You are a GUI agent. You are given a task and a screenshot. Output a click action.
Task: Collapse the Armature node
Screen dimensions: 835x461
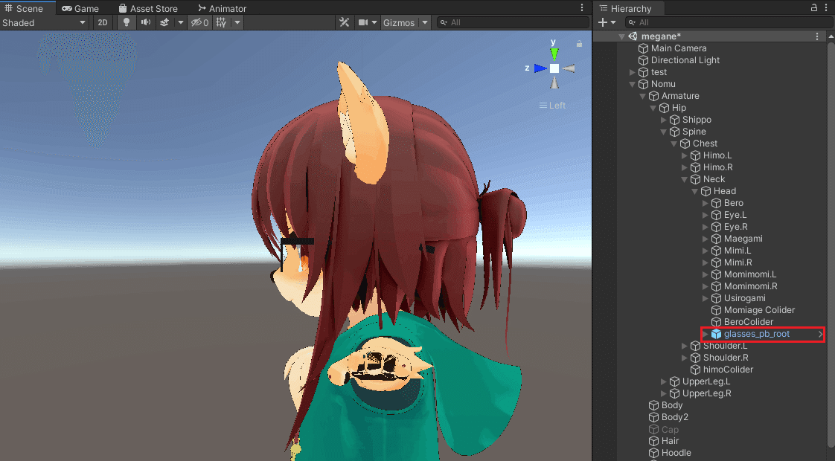point(643,96)
